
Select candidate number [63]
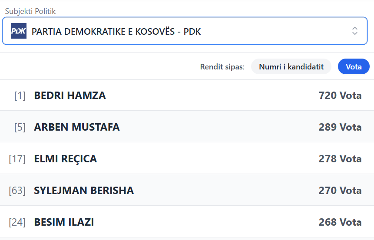pyautogui.click(x=17, y=191)
